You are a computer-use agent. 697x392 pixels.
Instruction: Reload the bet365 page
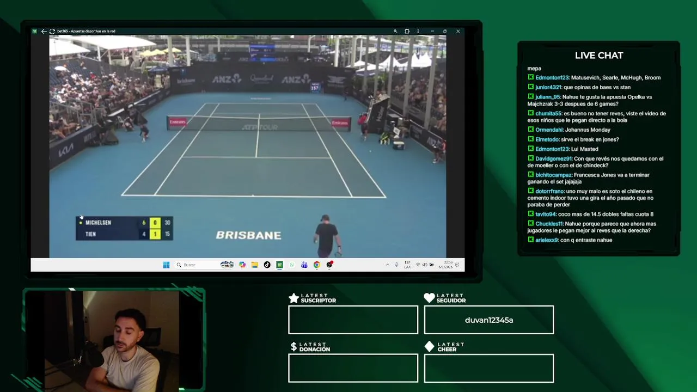pos(52,31)
